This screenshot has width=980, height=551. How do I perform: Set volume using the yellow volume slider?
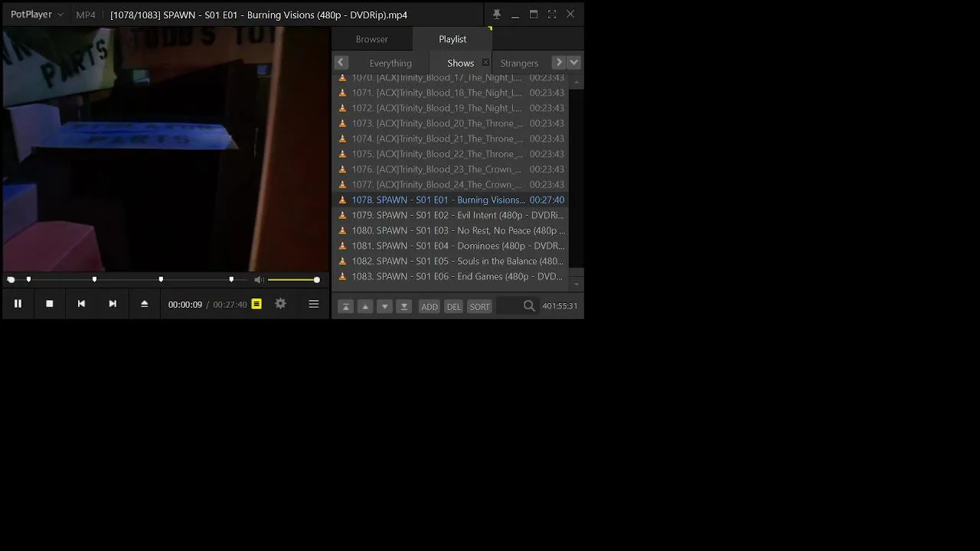pyautogui.click(x=293, y=279)
